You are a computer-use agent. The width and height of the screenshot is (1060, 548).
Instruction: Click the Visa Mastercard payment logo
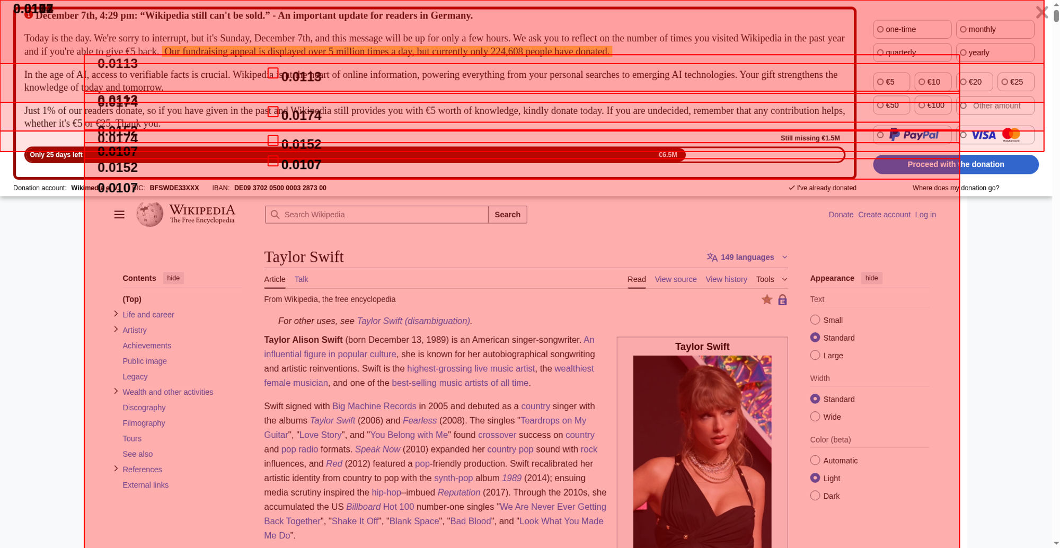click(995, 135)
